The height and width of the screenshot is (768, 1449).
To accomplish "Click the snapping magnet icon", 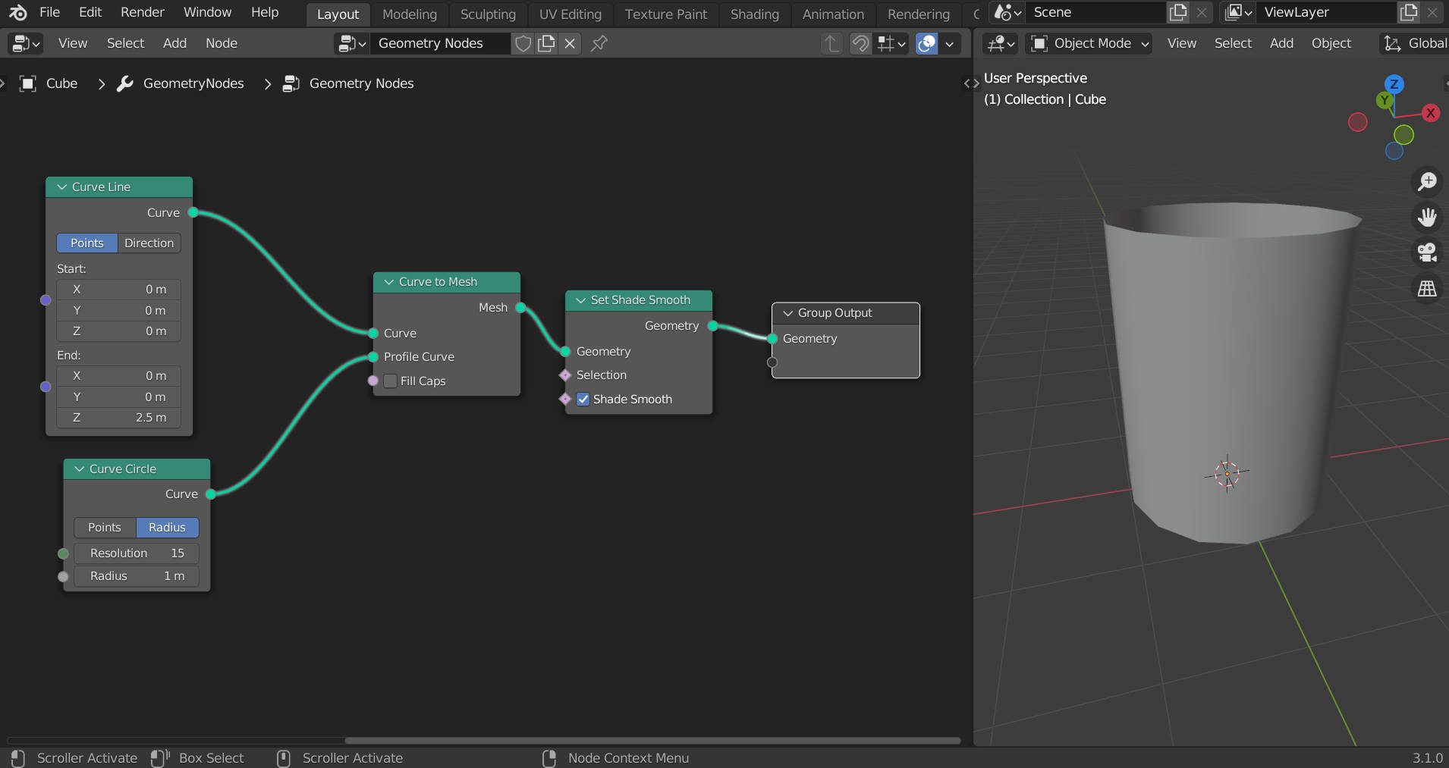I will 860,43.
